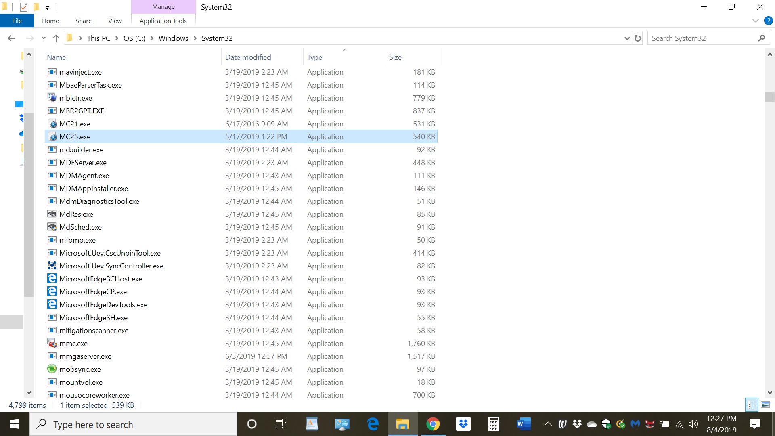Image resolution: width=775 pixels, height=436 pixels.
Task: Click the MicrosoftEdgeCP.exe Edge icon
Action: [x=52, y=291]
